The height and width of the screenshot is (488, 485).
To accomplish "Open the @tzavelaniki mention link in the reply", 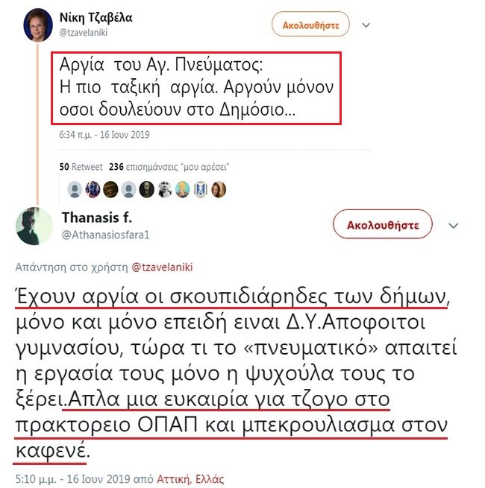I will [162, 267].
